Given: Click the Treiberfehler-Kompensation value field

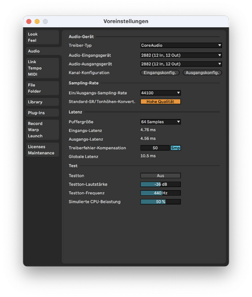Looking at the screenshot, I should point(155,148).
